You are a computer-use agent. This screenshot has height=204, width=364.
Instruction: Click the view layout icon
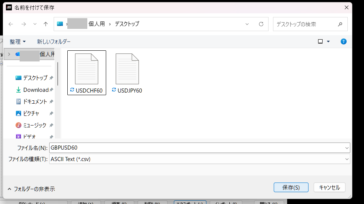(320, 41)
